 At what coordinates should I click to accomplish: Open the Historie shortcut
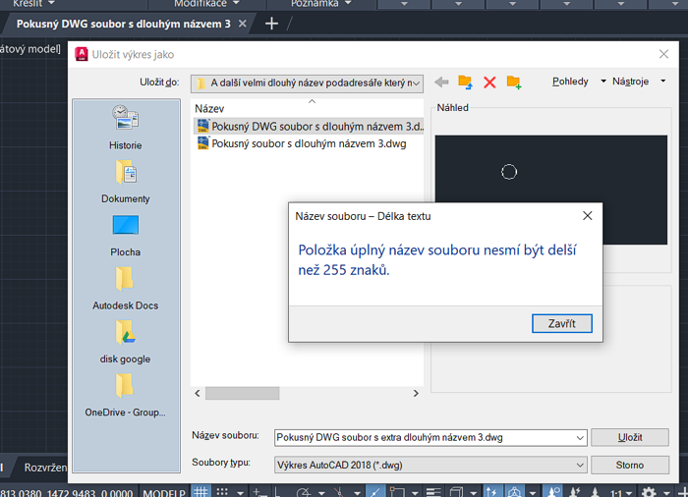tap(125, 128)
